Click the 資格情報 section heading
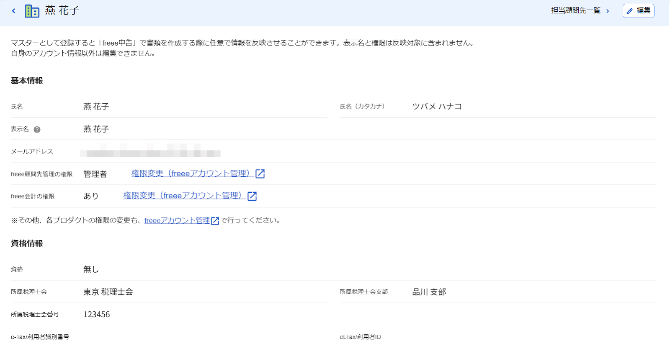Screen dimensions: 670x344 coord(27,243)
